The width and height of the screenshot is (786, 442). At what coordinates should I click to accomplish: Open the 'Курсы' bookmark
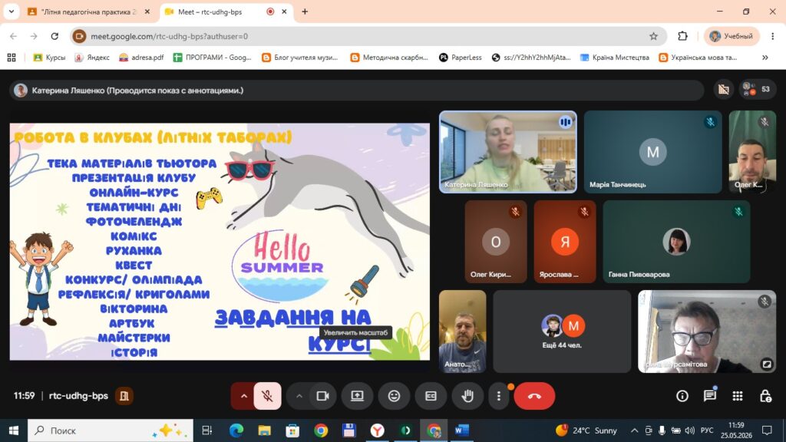tap(49, 58)
